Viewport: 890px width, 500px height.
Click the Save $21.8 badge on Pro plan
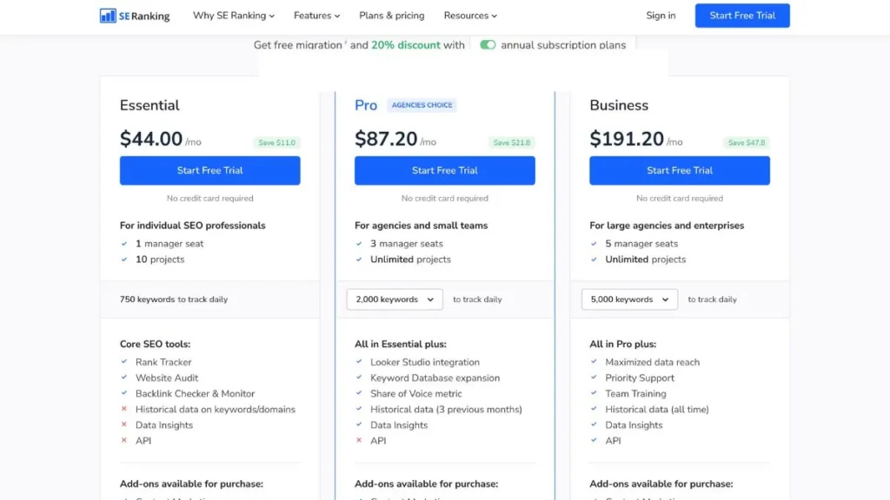pos(512,141)
